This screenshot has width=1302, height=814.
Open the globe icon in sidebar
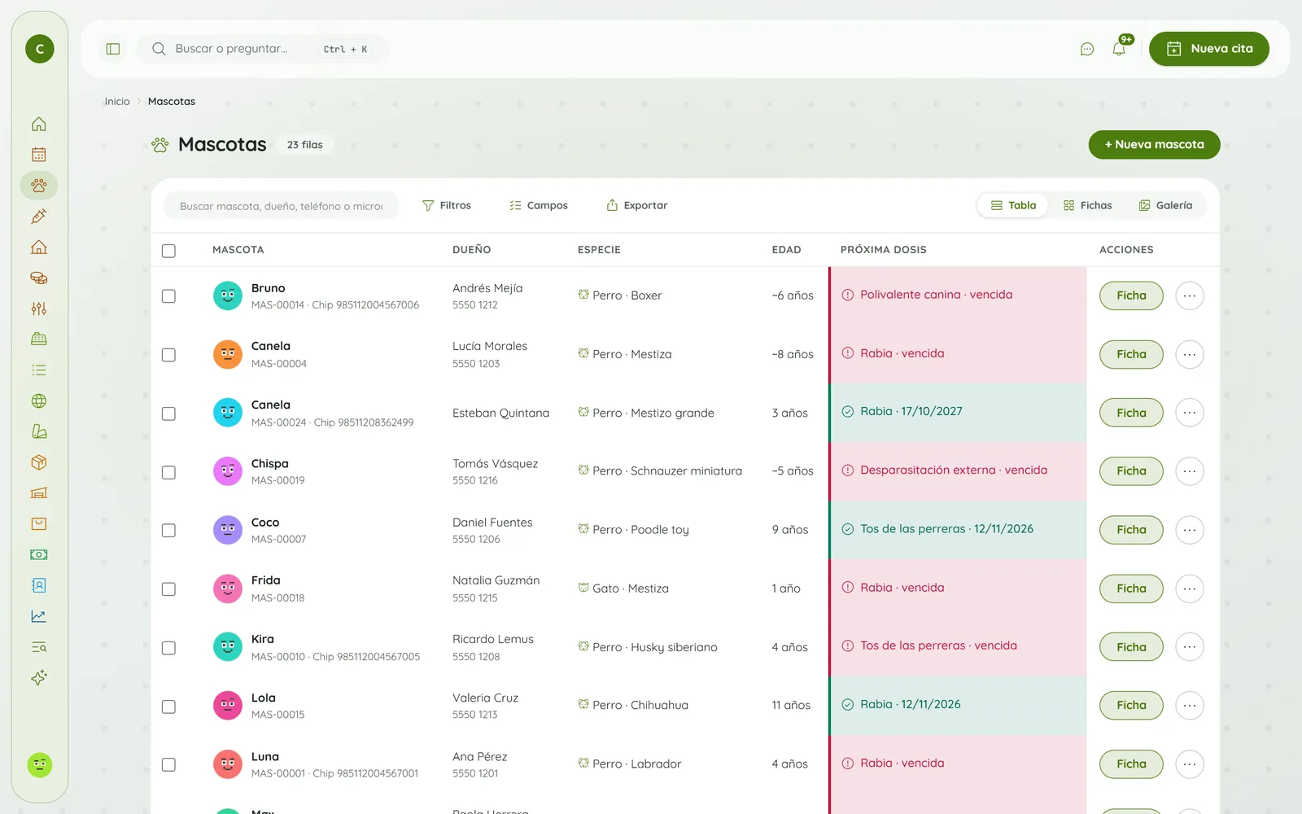click(39, 400)
